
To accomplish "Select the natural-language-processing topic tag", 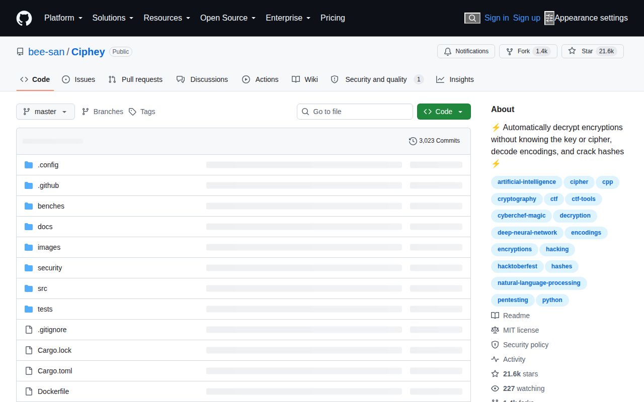I will tap(539, 283).
